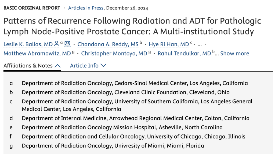This screenshot has width=275, height=154.
Task: Click Show more to reveal all authors
Action: click(234, 54)
